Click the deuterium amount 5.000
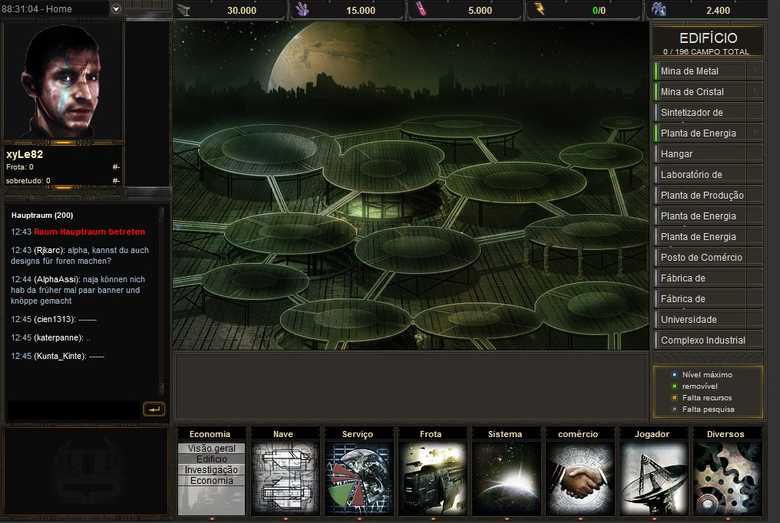The image size is (780, 523). point(480,11)
